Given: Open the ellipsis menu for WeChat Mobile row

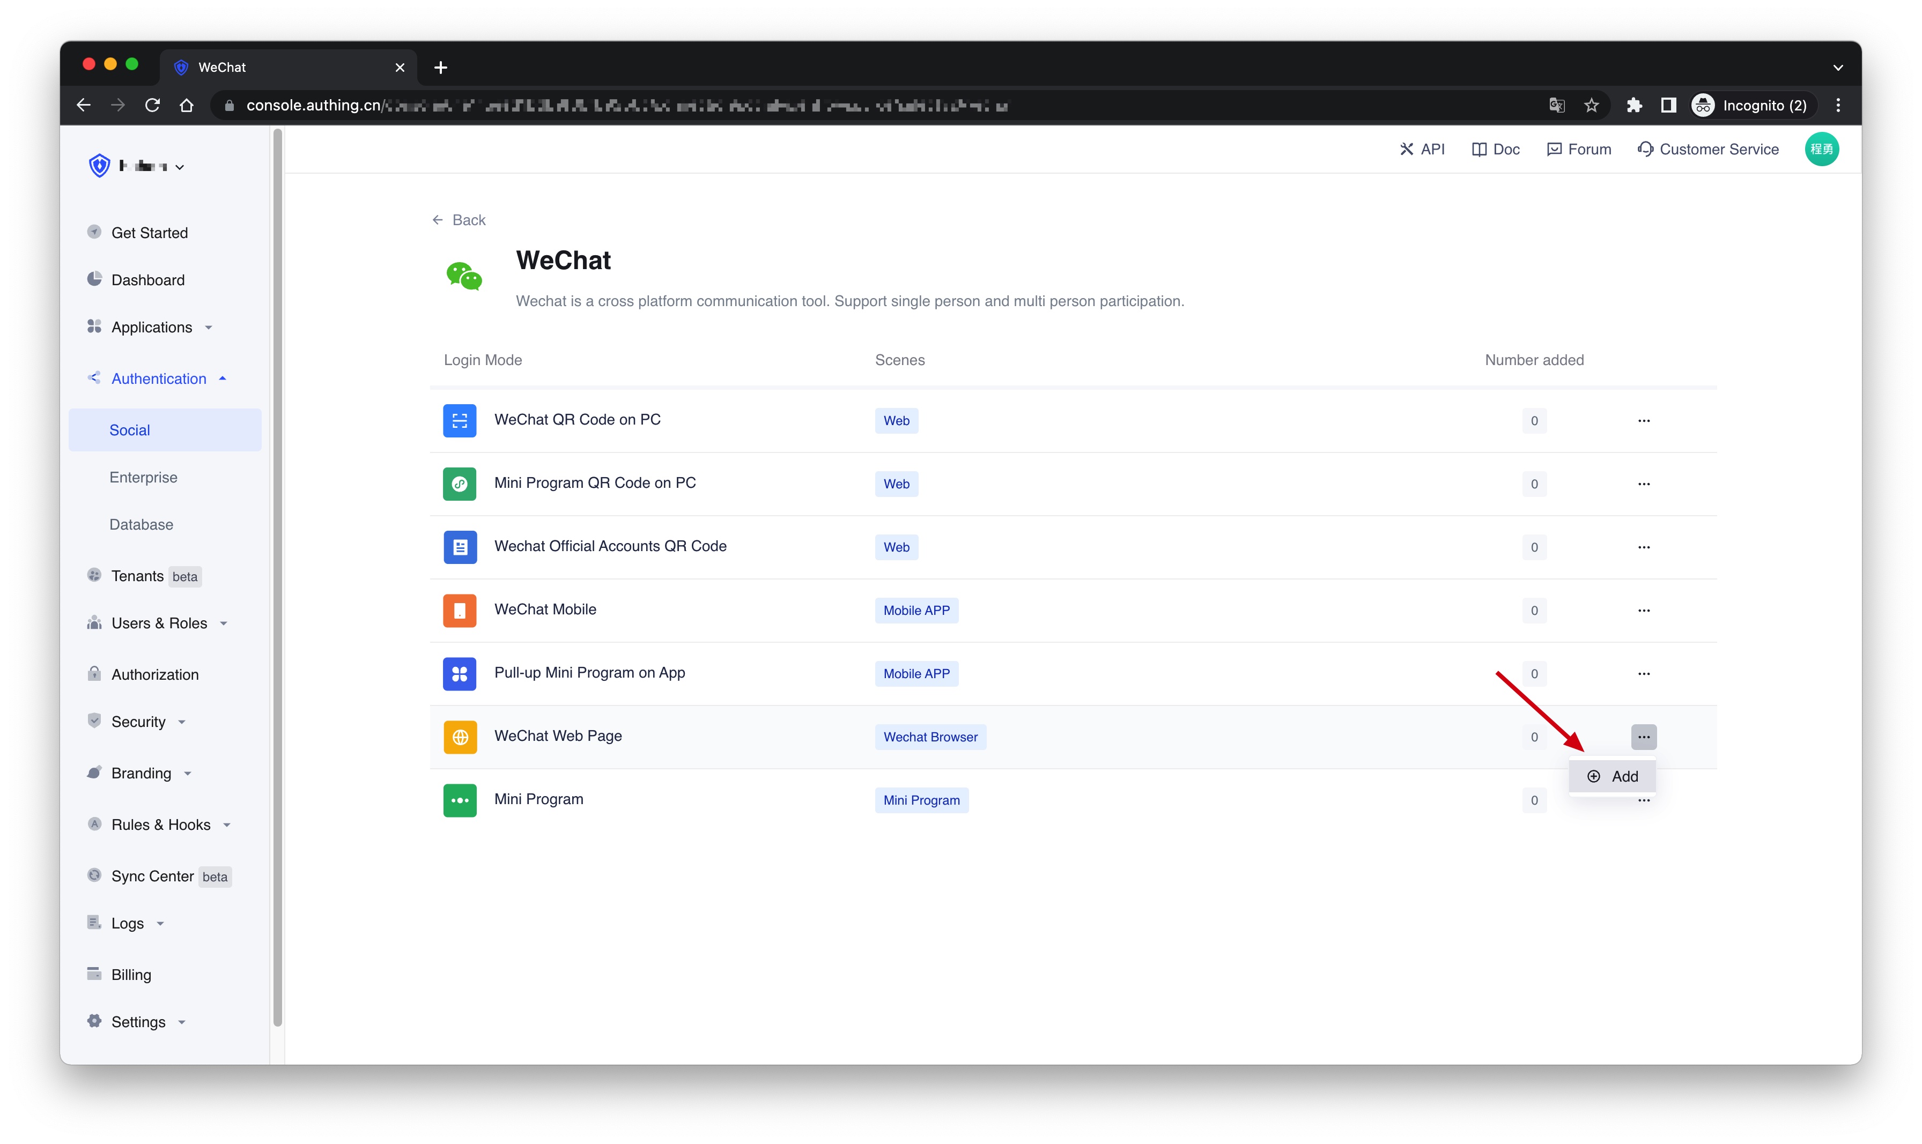Looking at the screenshot, I should (x=1644, y=611).
